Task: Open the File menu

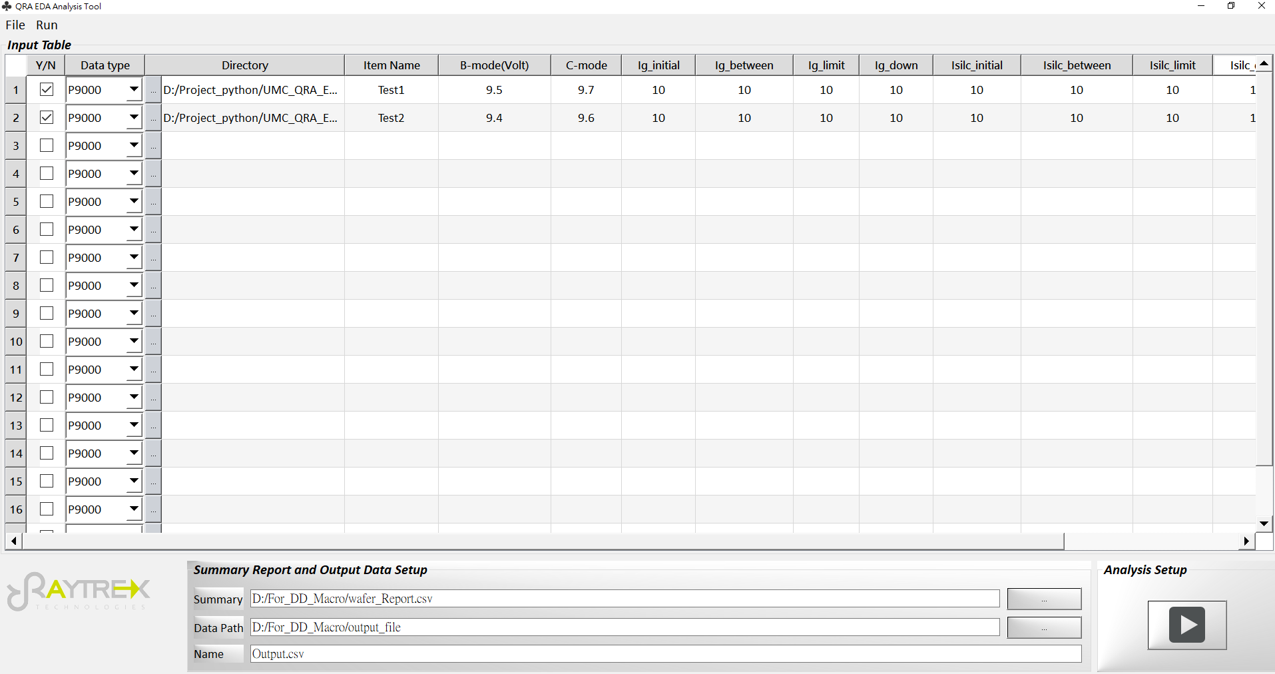Action: (15, 25)
